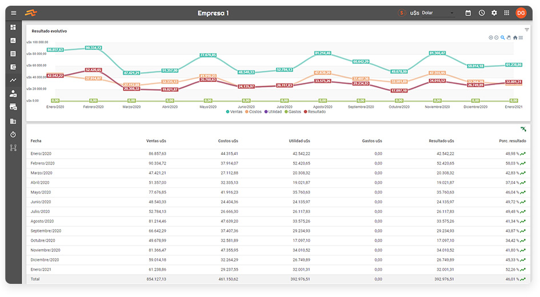Select the Marzo/2020 table row
The image size is (540, 297).
278,173
